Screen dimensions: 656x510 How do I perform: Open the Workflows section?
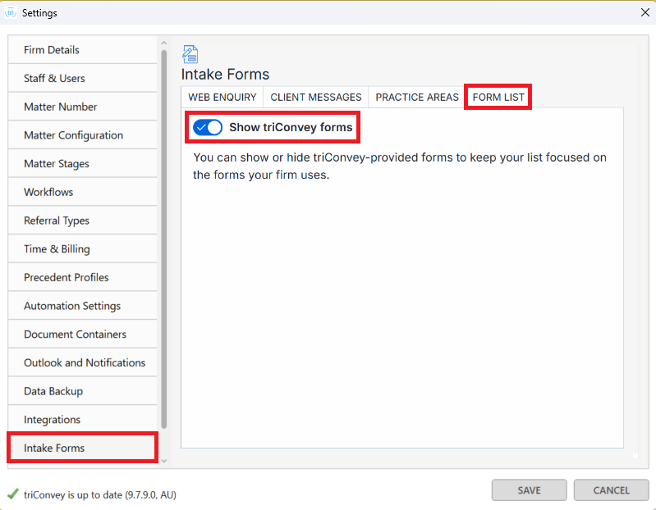point(82,192)
